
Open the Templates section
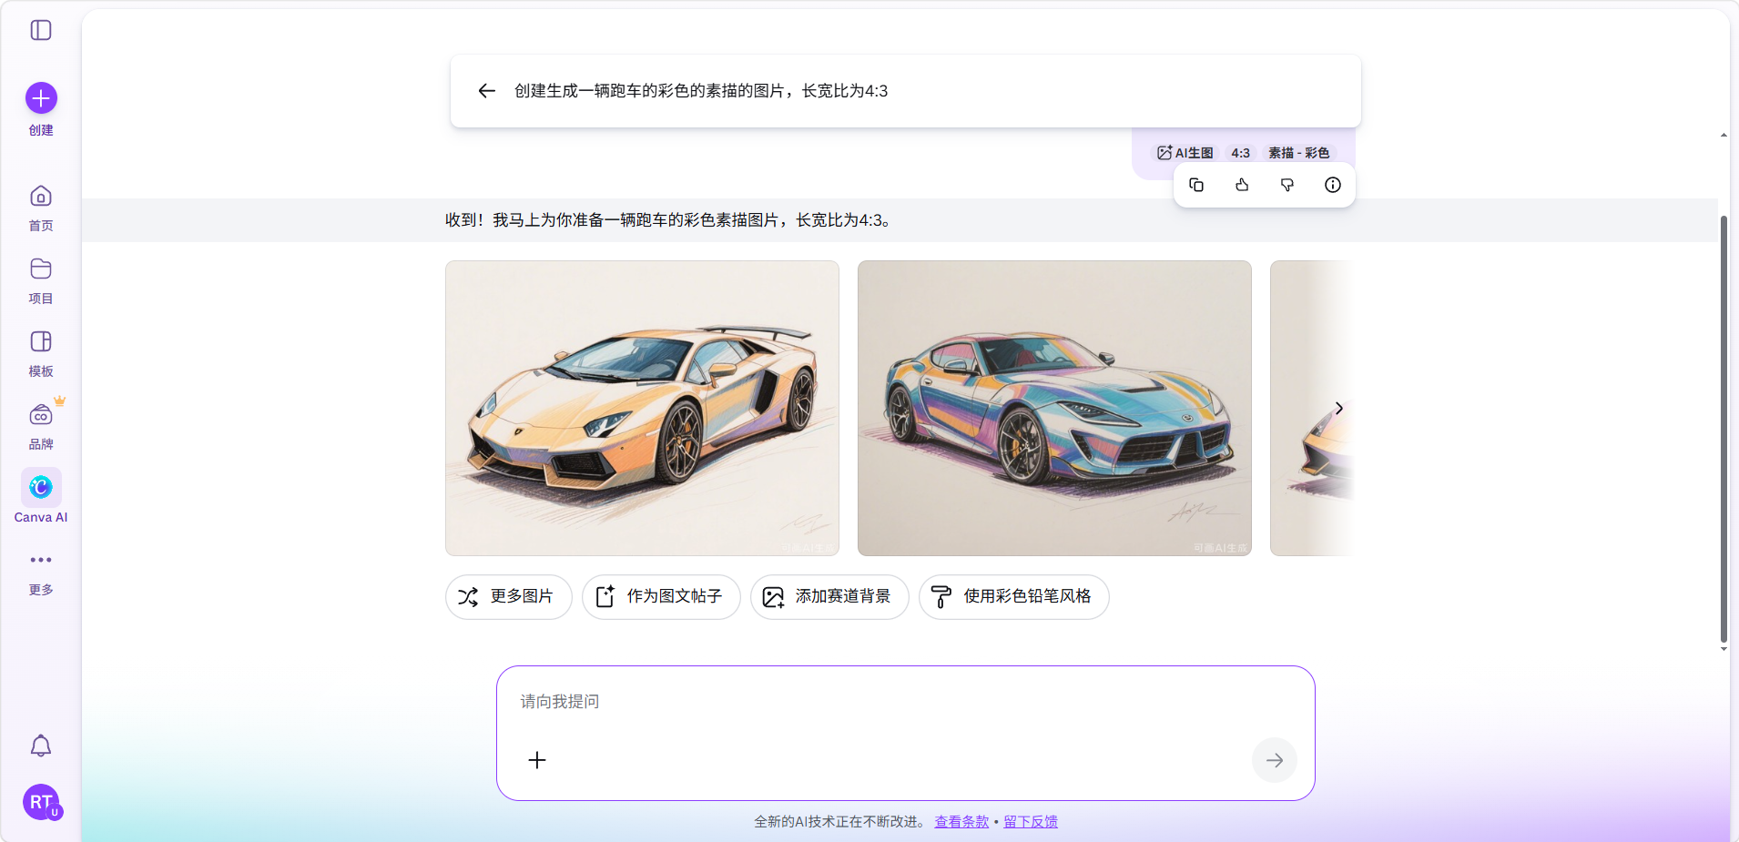[x=41, y=342]
